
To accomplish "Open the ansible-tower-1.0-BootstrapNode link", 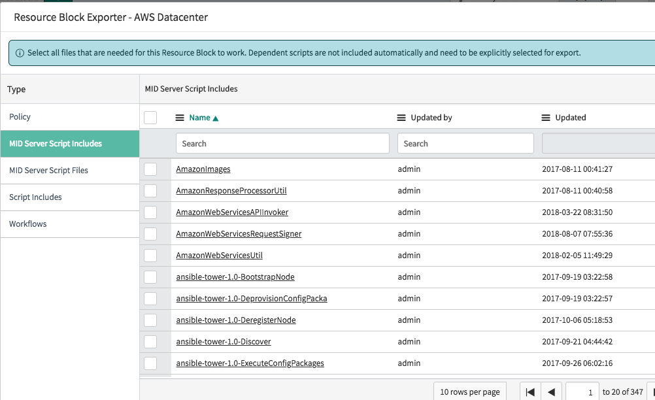I will click(x=235, y=277).
